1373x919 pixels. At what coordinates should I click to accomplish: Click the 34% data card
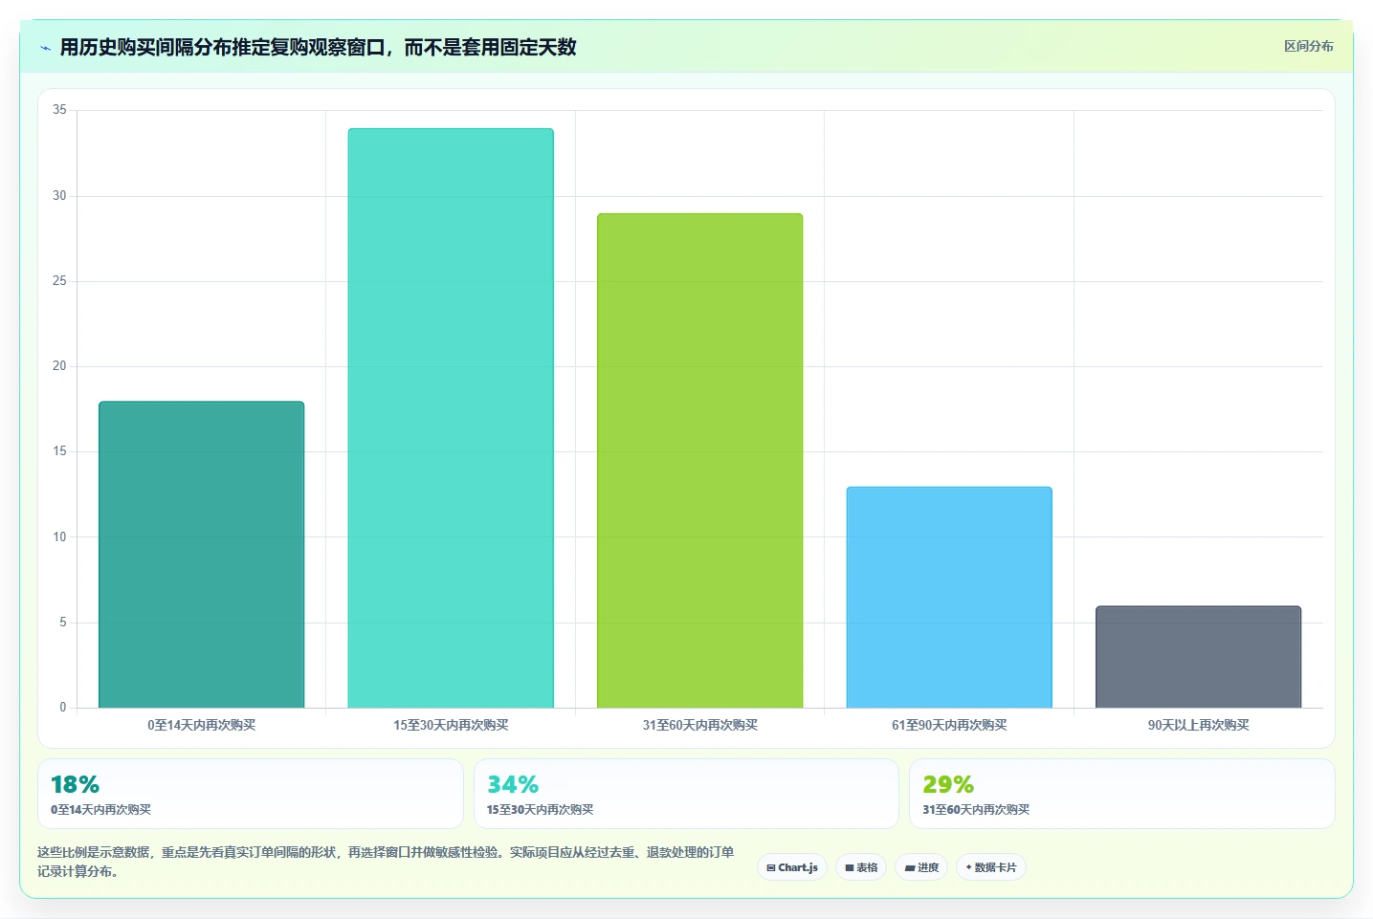[x=686, y=794]
